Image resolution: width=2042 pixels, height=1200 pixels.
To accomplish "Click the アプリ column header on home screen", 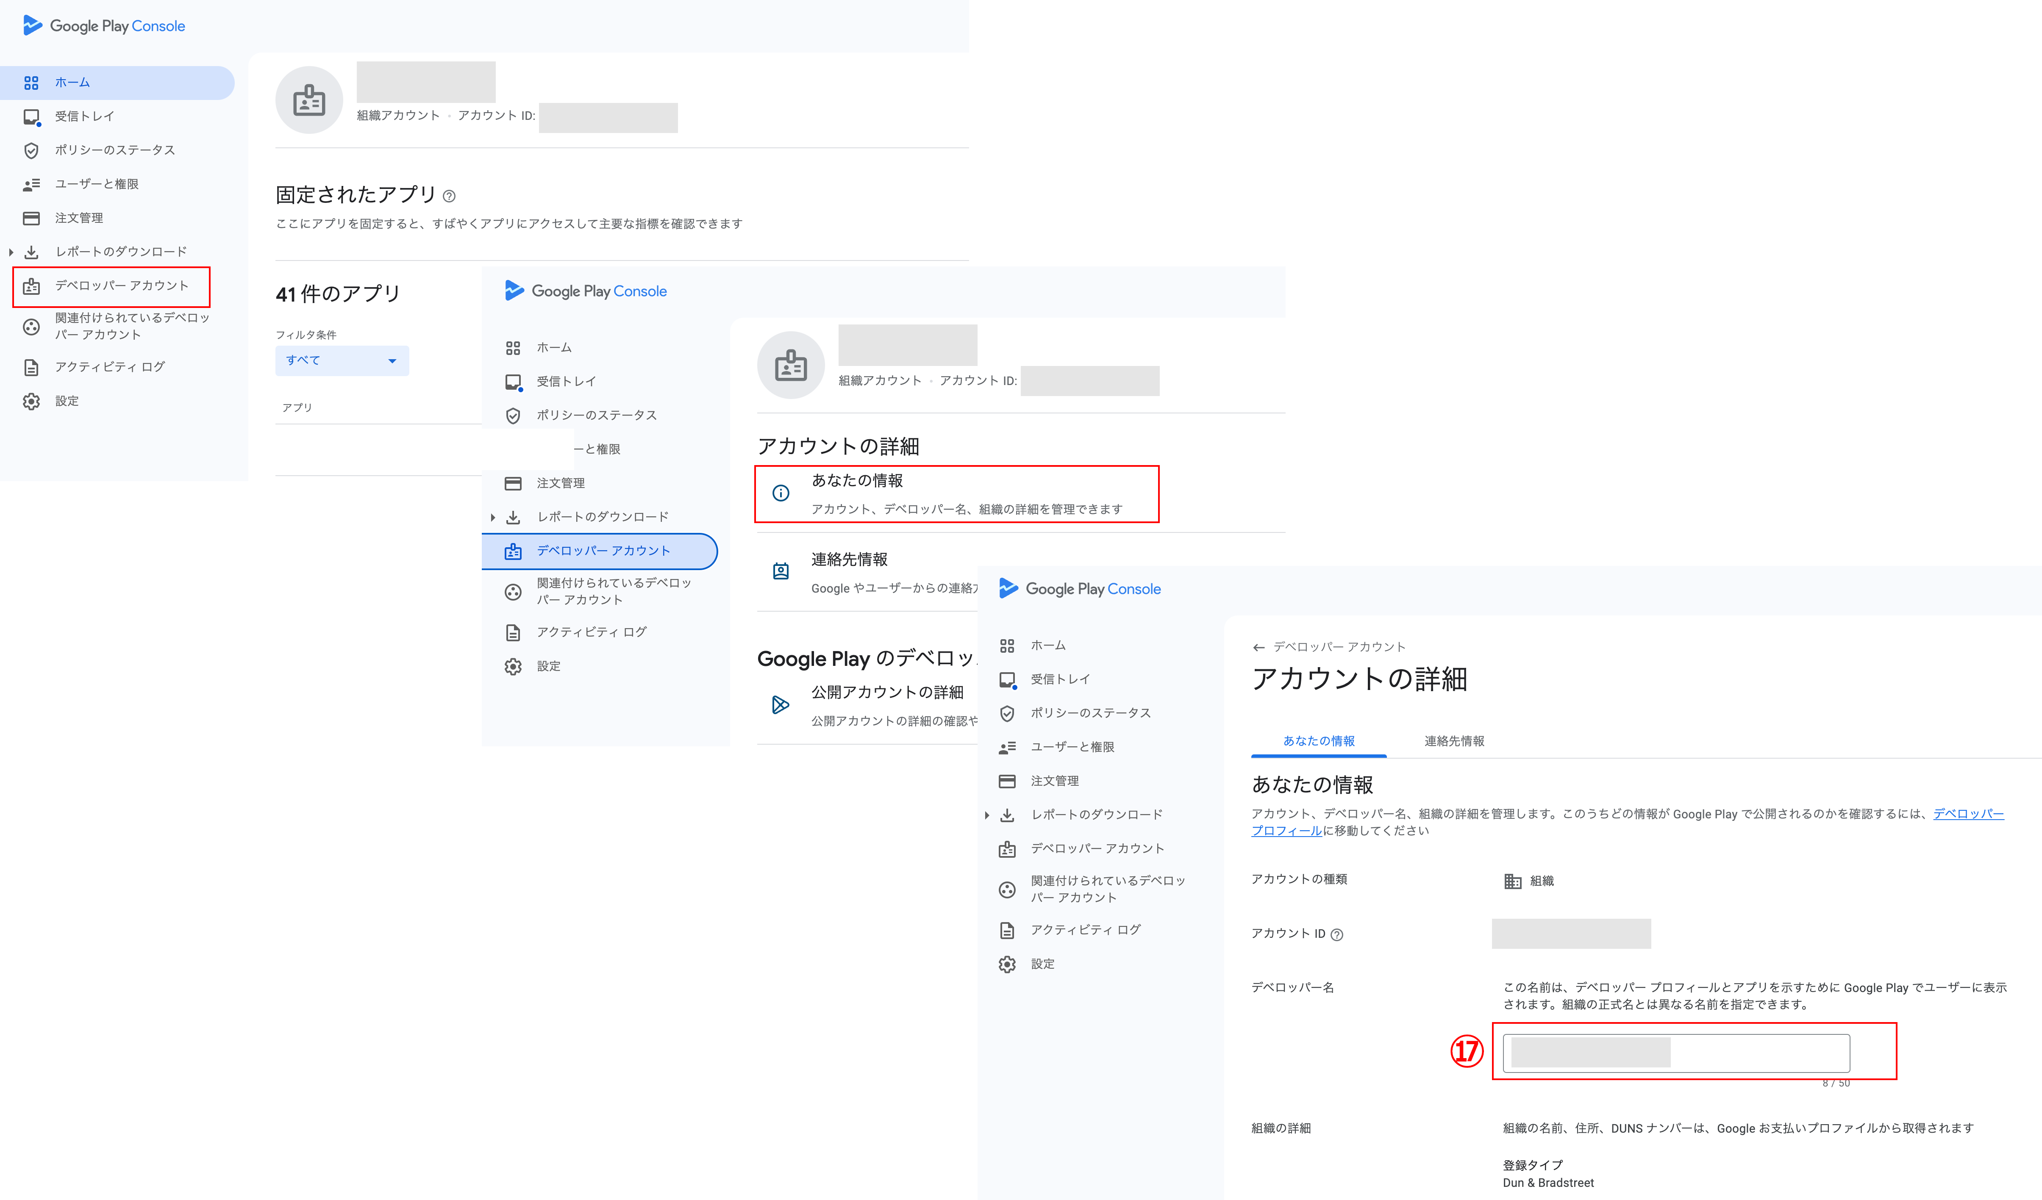I will [297, 407].
